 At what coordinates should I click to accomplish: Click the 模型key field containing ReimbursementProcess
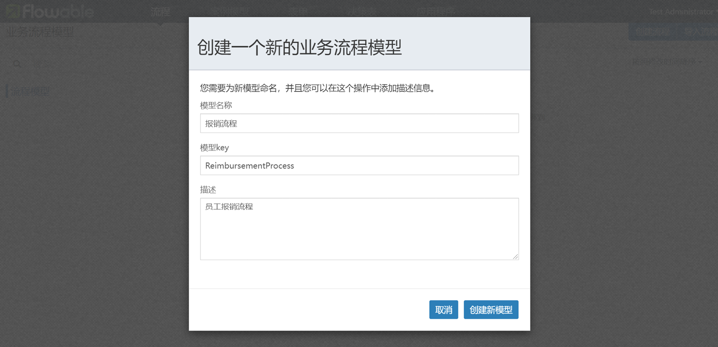(359, 166)
